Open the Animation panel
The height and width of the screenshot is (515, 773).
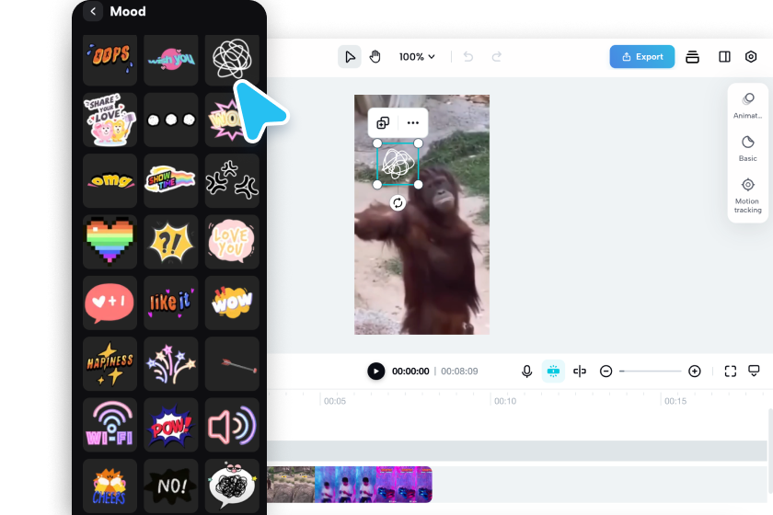pyautogui.click(x=747, y=106)
